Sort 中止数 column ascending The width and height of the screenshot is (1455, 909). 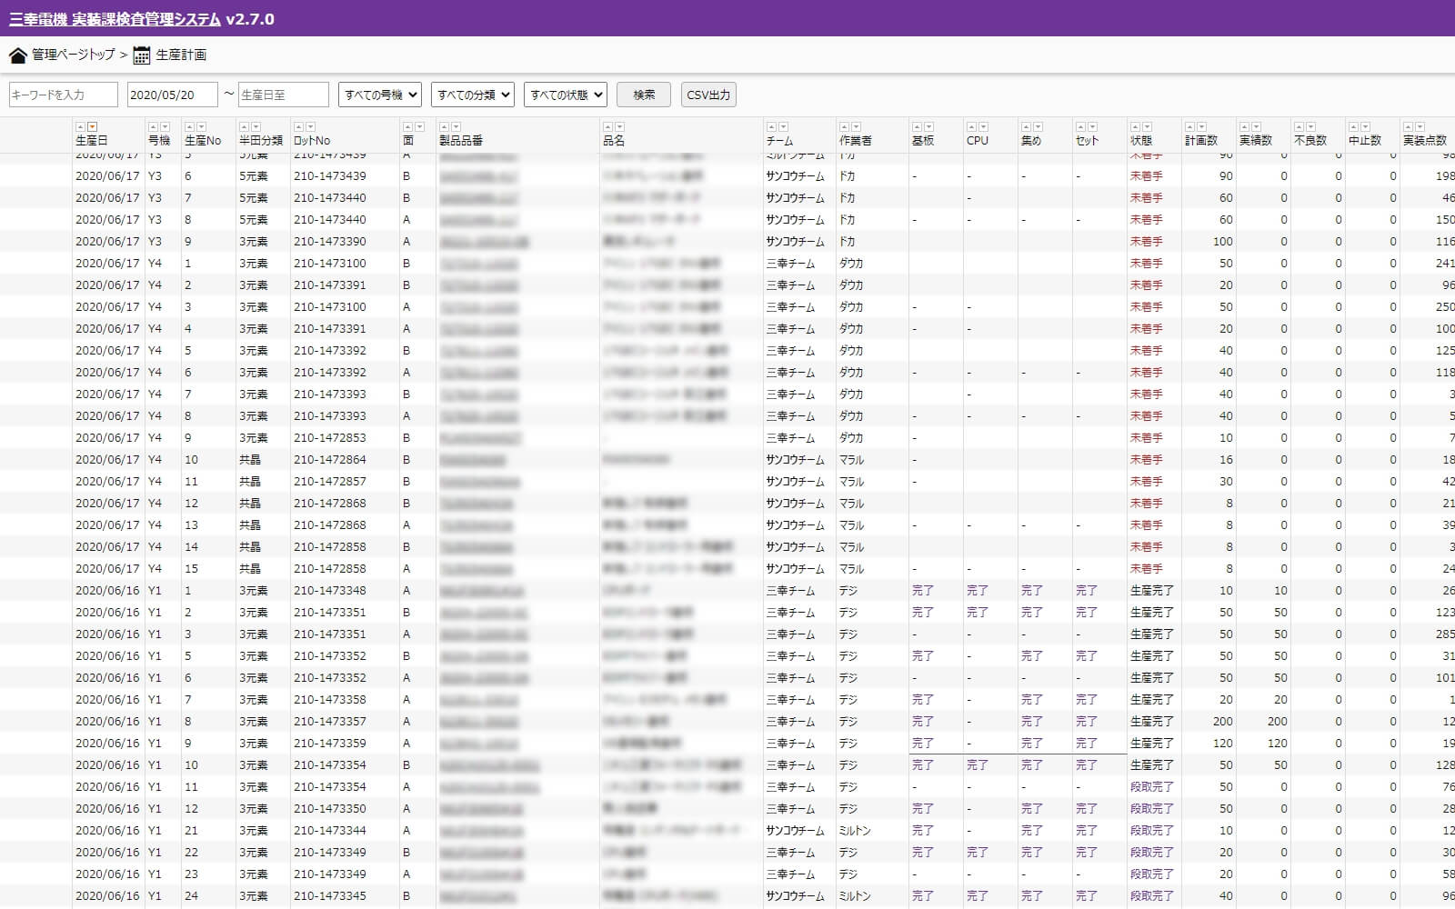[1353, 127]
